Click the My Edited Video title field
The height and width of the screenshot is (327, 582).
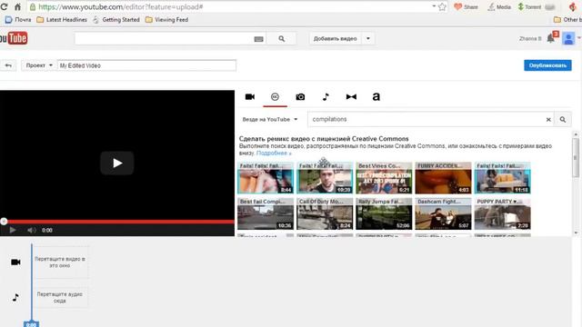(146, 65)
